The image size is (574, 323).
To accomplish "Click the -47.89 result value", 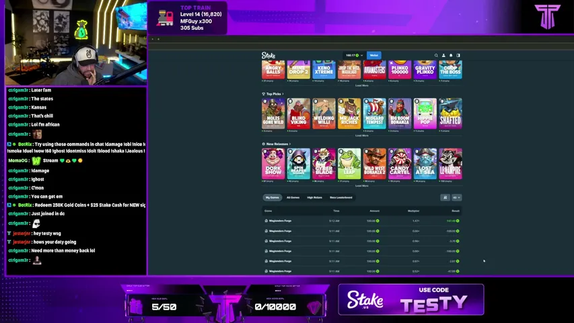I will tap(451, 271).
